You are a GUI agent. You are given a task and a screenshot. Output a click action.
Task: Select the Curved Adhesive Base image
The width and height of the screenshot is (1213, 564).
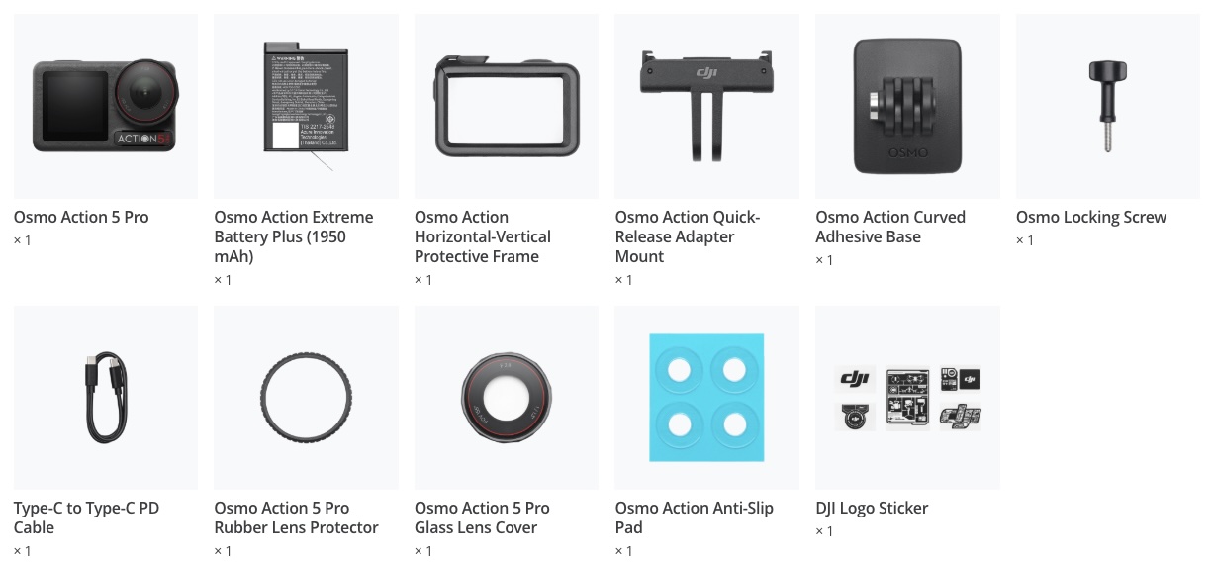[x=907, y=106]
